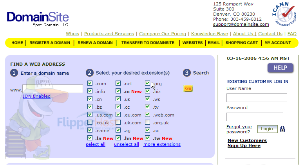
Task: Uncheck the .in New checkbox
Action: [118, 91]
